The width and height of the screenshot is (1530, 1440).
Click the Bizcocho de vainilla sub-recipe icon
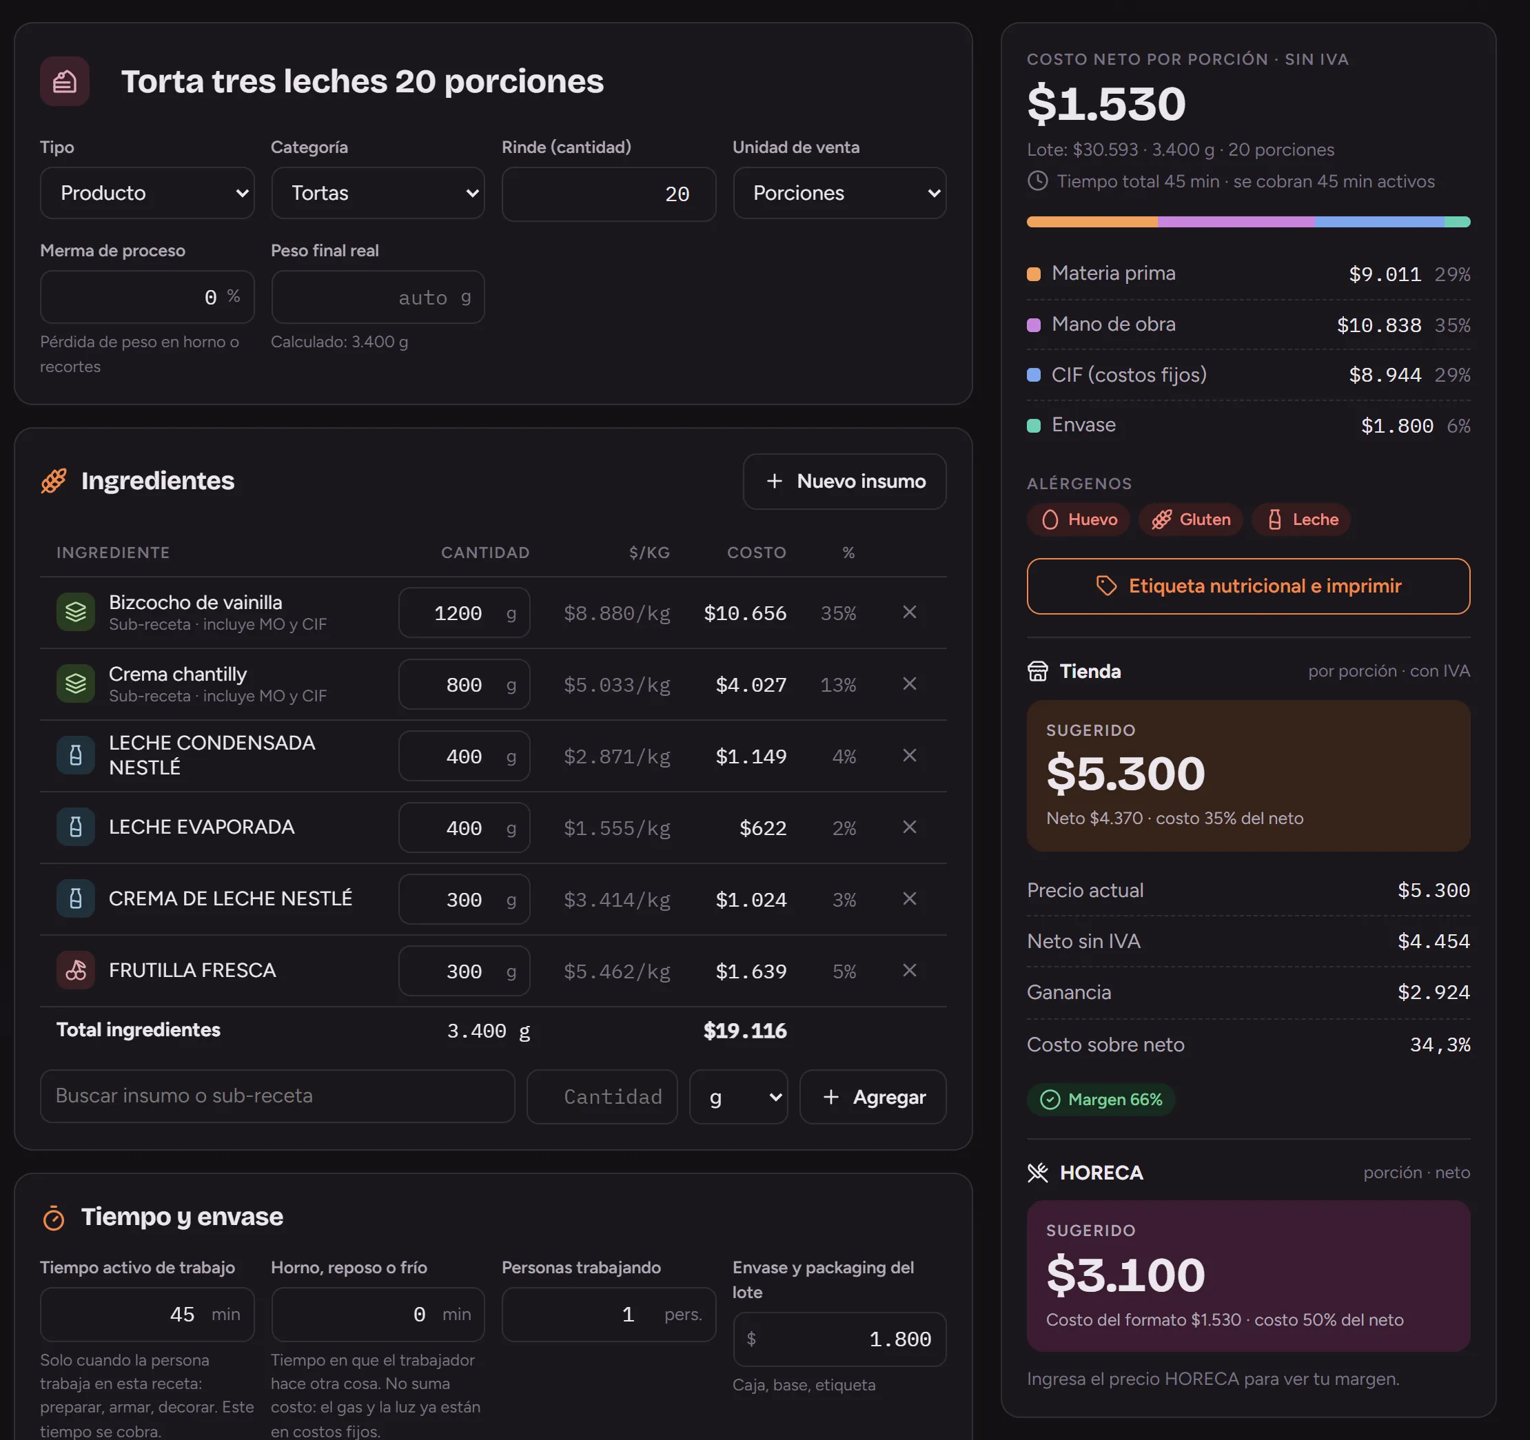pyautogui.click(x=75, y=613)
